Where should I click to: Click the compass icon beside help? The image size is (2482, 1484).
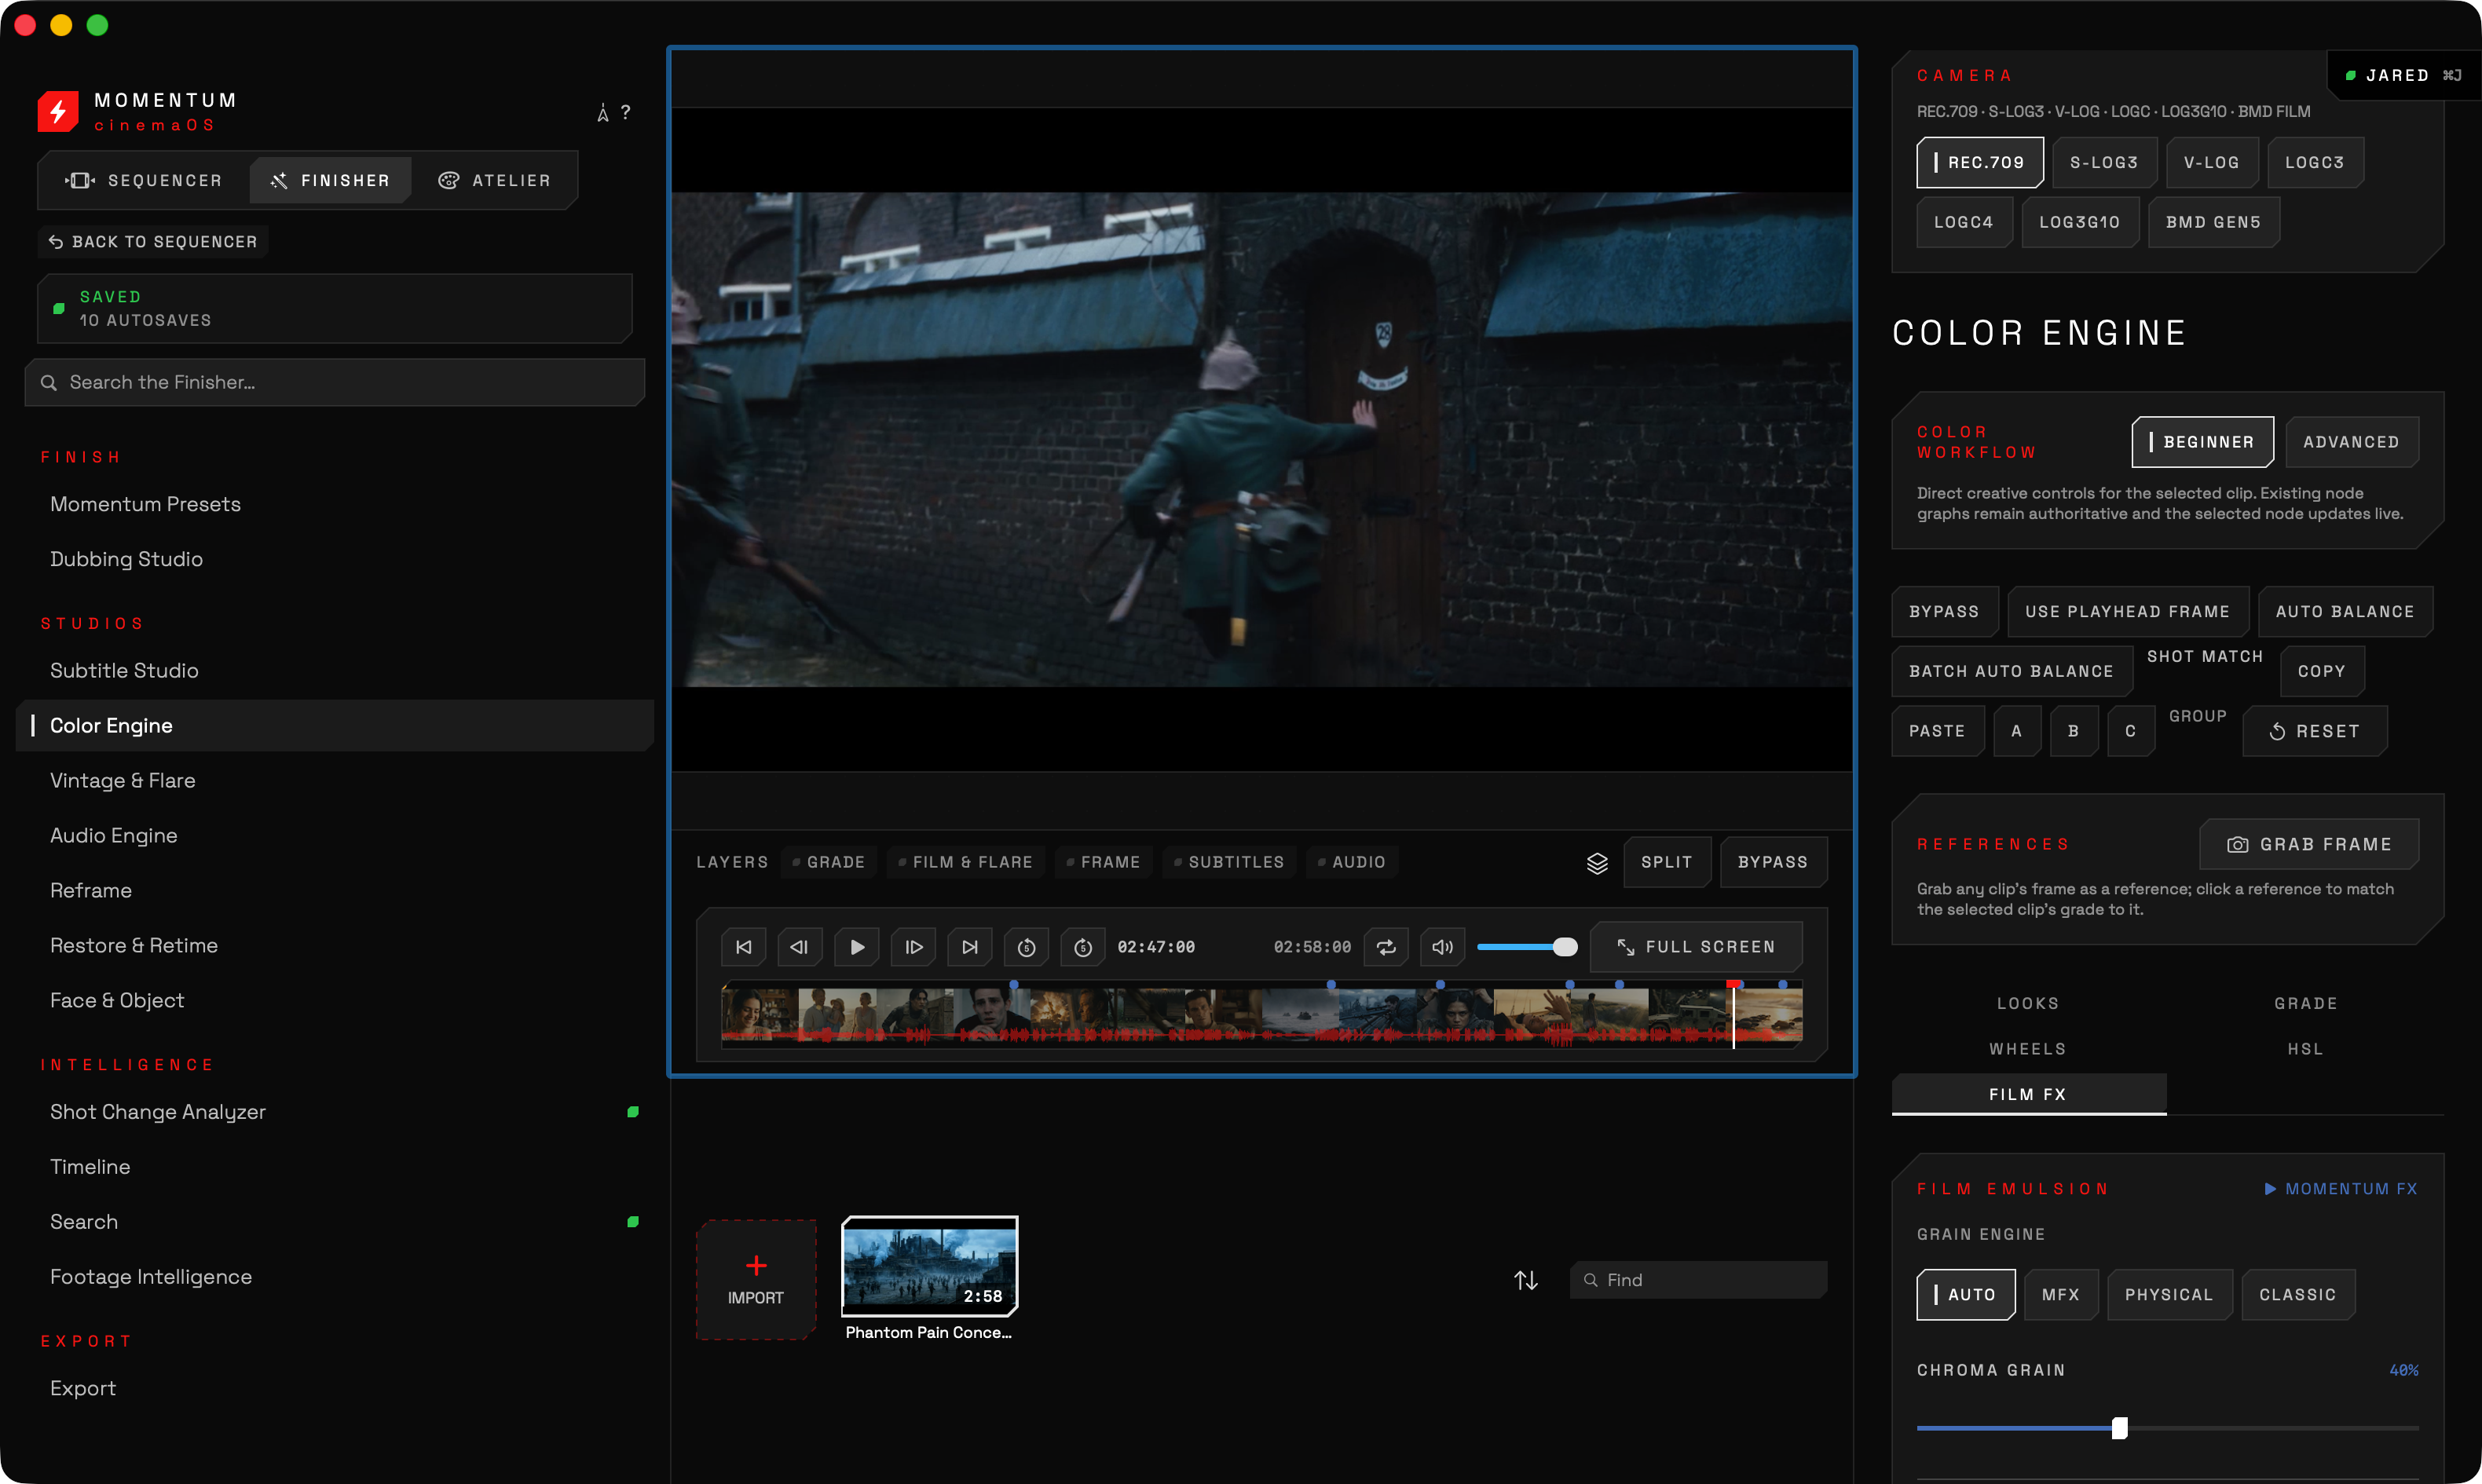[x=602, y=113]
